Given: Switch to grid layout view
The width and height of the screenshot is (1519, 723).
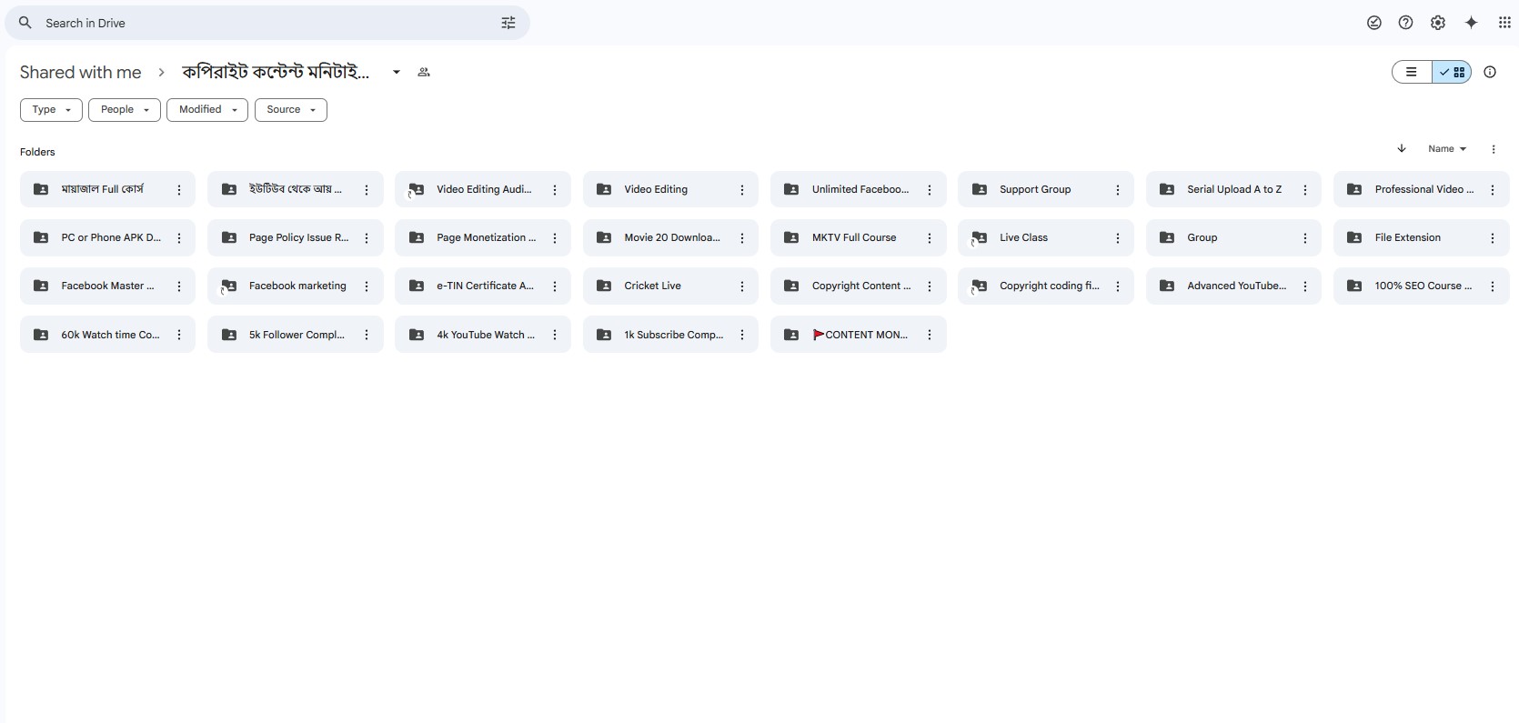Looking at the screenshot, I should point(1453,72).
